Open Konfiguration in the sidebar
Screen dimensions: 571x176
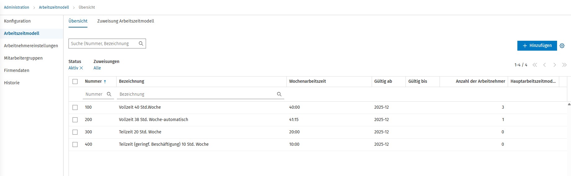tap(17, 21)
